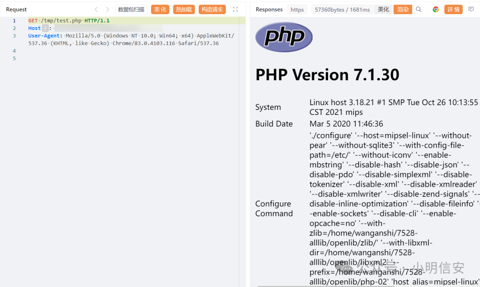This screenshot has height=287, width=480.
Task: Click the PHP logo in response
Action: coord(284,37)
